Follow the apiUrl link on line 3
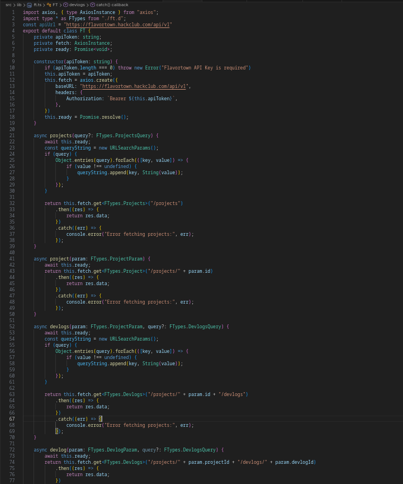Image resolution: width=403 pixels, height=484 pixels. coord(118,25)
